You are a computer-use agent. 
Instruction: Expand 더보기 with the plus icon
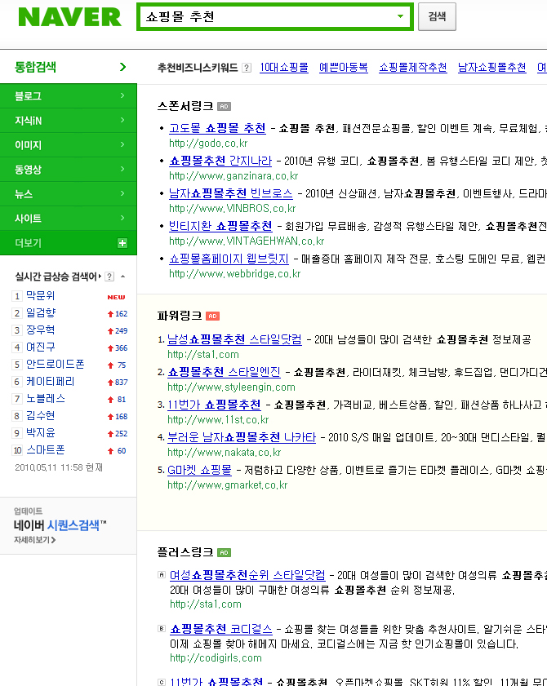point(122,243)
